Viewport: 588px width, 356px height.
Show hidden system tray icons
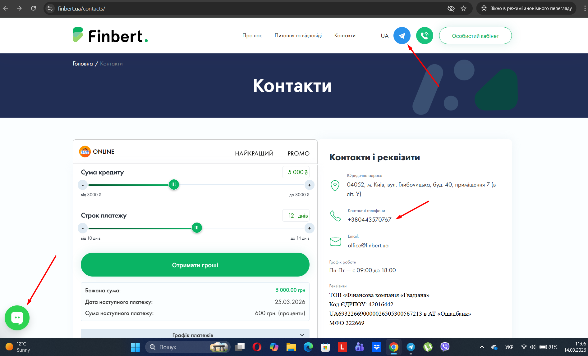tap(482, 347)
